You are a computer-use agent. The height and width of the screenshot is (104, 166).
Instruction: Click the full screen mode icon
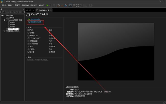point(77,5)
